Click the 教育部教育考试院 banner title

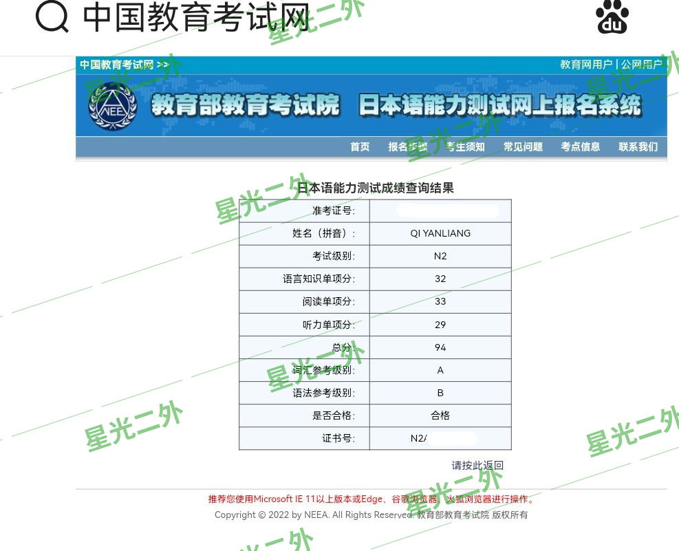[x=246, y=105]
